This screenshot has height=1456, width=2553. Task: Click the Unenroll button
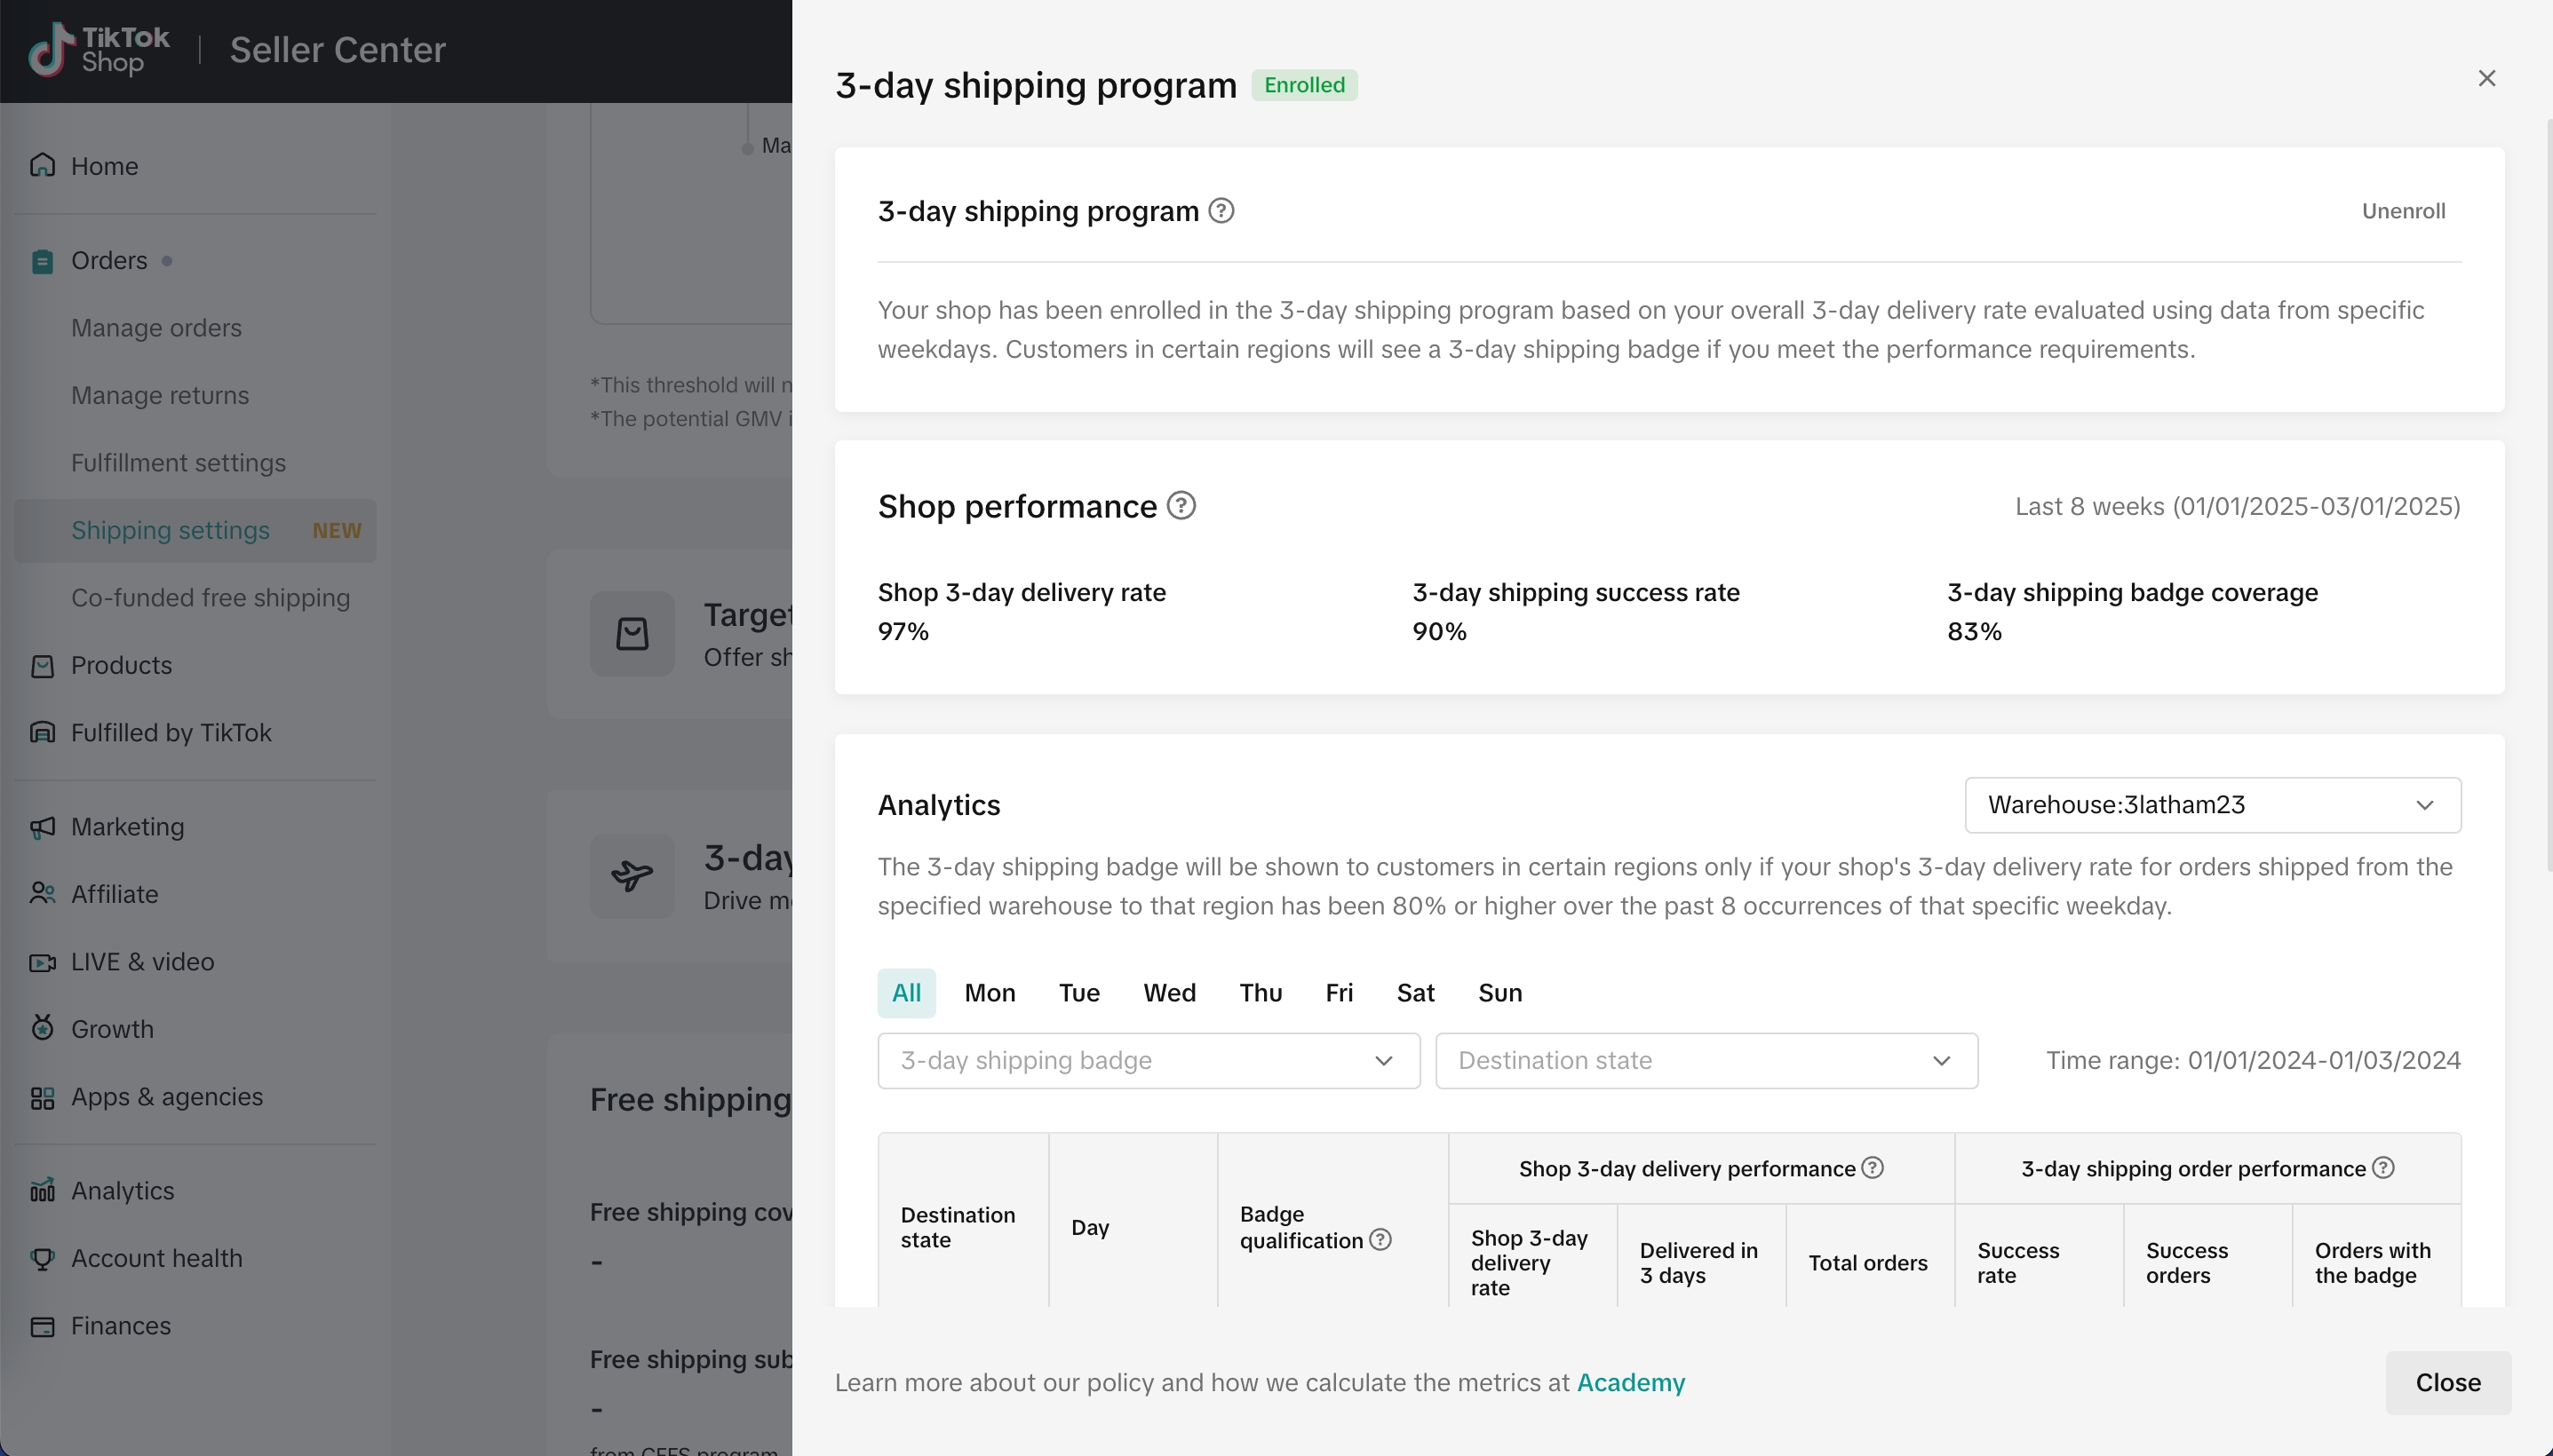coord(2403,211)
